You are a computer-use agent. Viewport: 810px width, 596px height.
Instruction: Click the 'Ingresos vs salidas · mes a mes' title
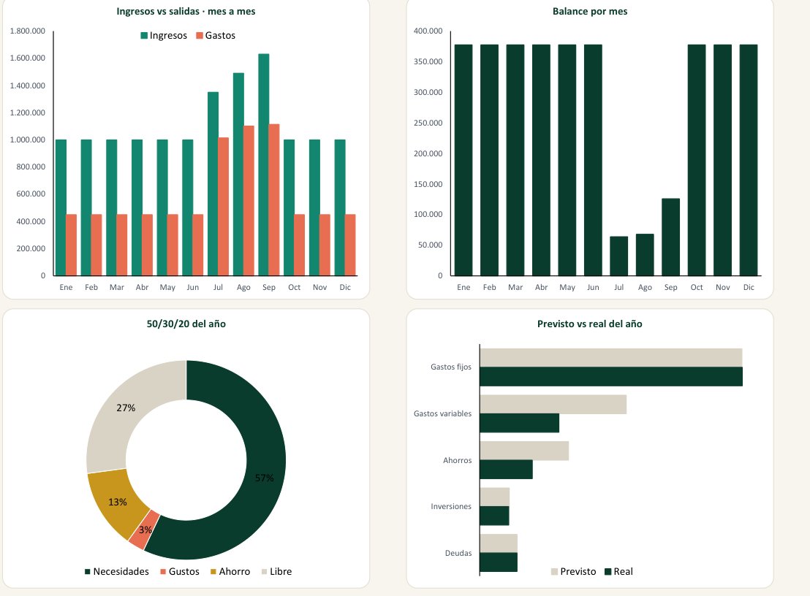tap(186, 12)
